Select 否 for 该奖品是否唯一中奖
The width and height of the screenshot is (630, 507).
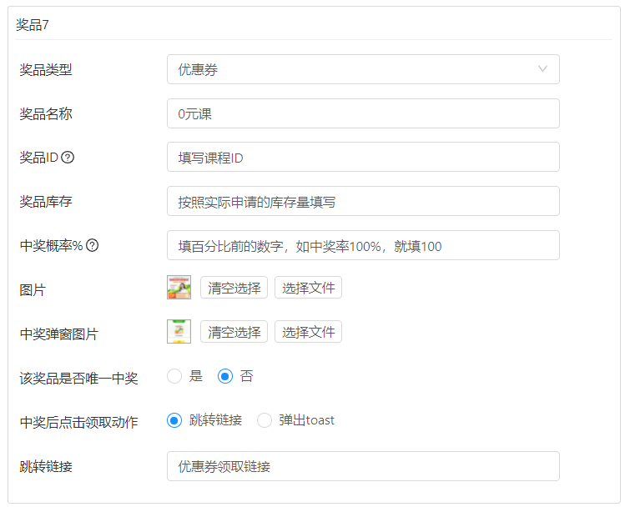point(224,376)
